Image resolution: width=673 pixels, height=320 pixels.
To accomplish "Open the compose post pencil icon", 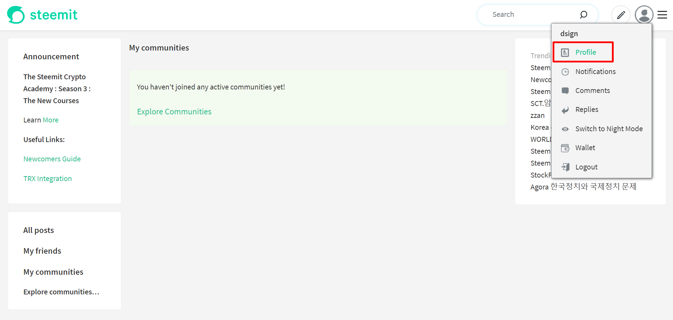I will tap(621, 15).
